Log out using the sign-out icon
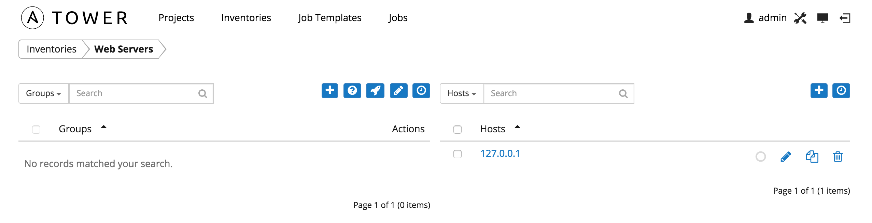 [x=845, y=18]
